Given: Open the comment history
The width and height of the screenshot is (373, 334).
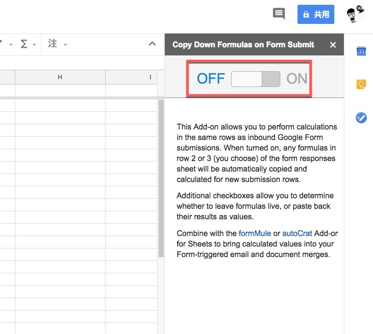Looking at the screenshot, I should (x=279, y=14).
